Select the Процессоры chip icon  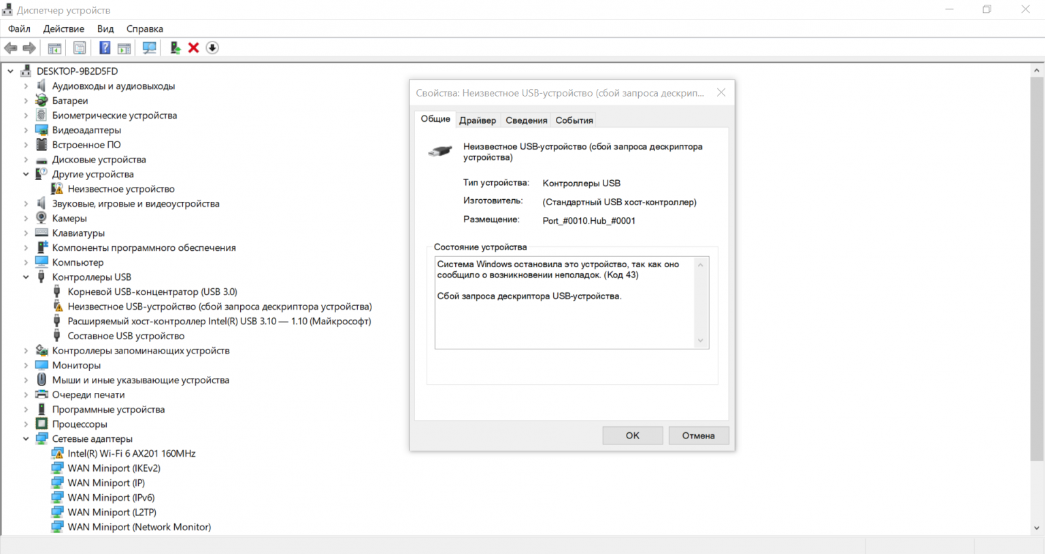pyautogui.click(x=42, y=424)
